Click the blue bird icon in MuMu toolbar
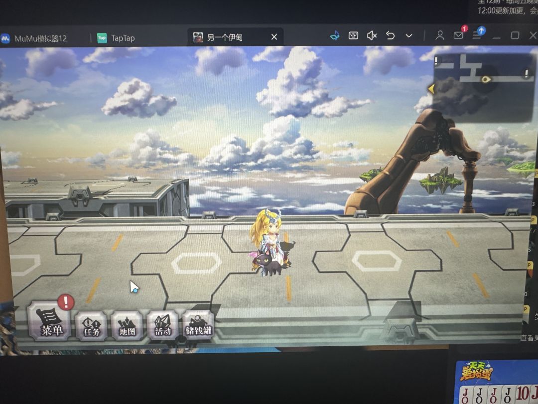The image size is (538, 404). tap(335, 35)
